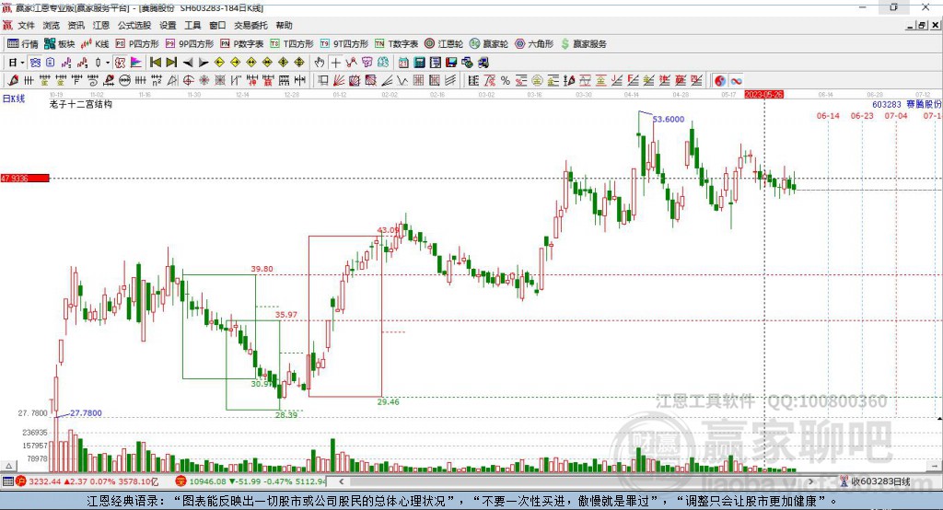Open the calendar icon in toolbar
Screen dimensions: 943x510
403,63
